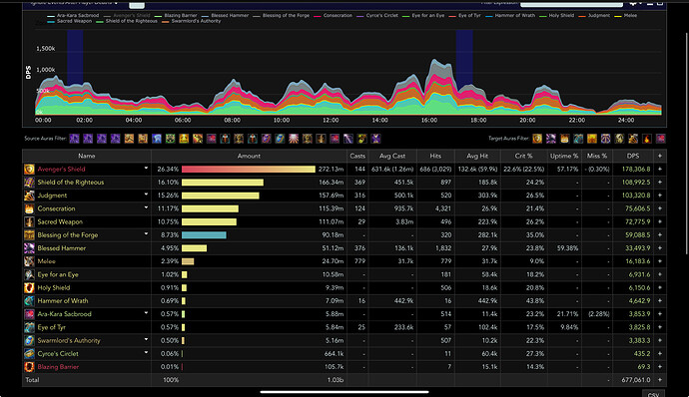Select the small flame icon in Target Auras Filter

click(x=647, y=139)
